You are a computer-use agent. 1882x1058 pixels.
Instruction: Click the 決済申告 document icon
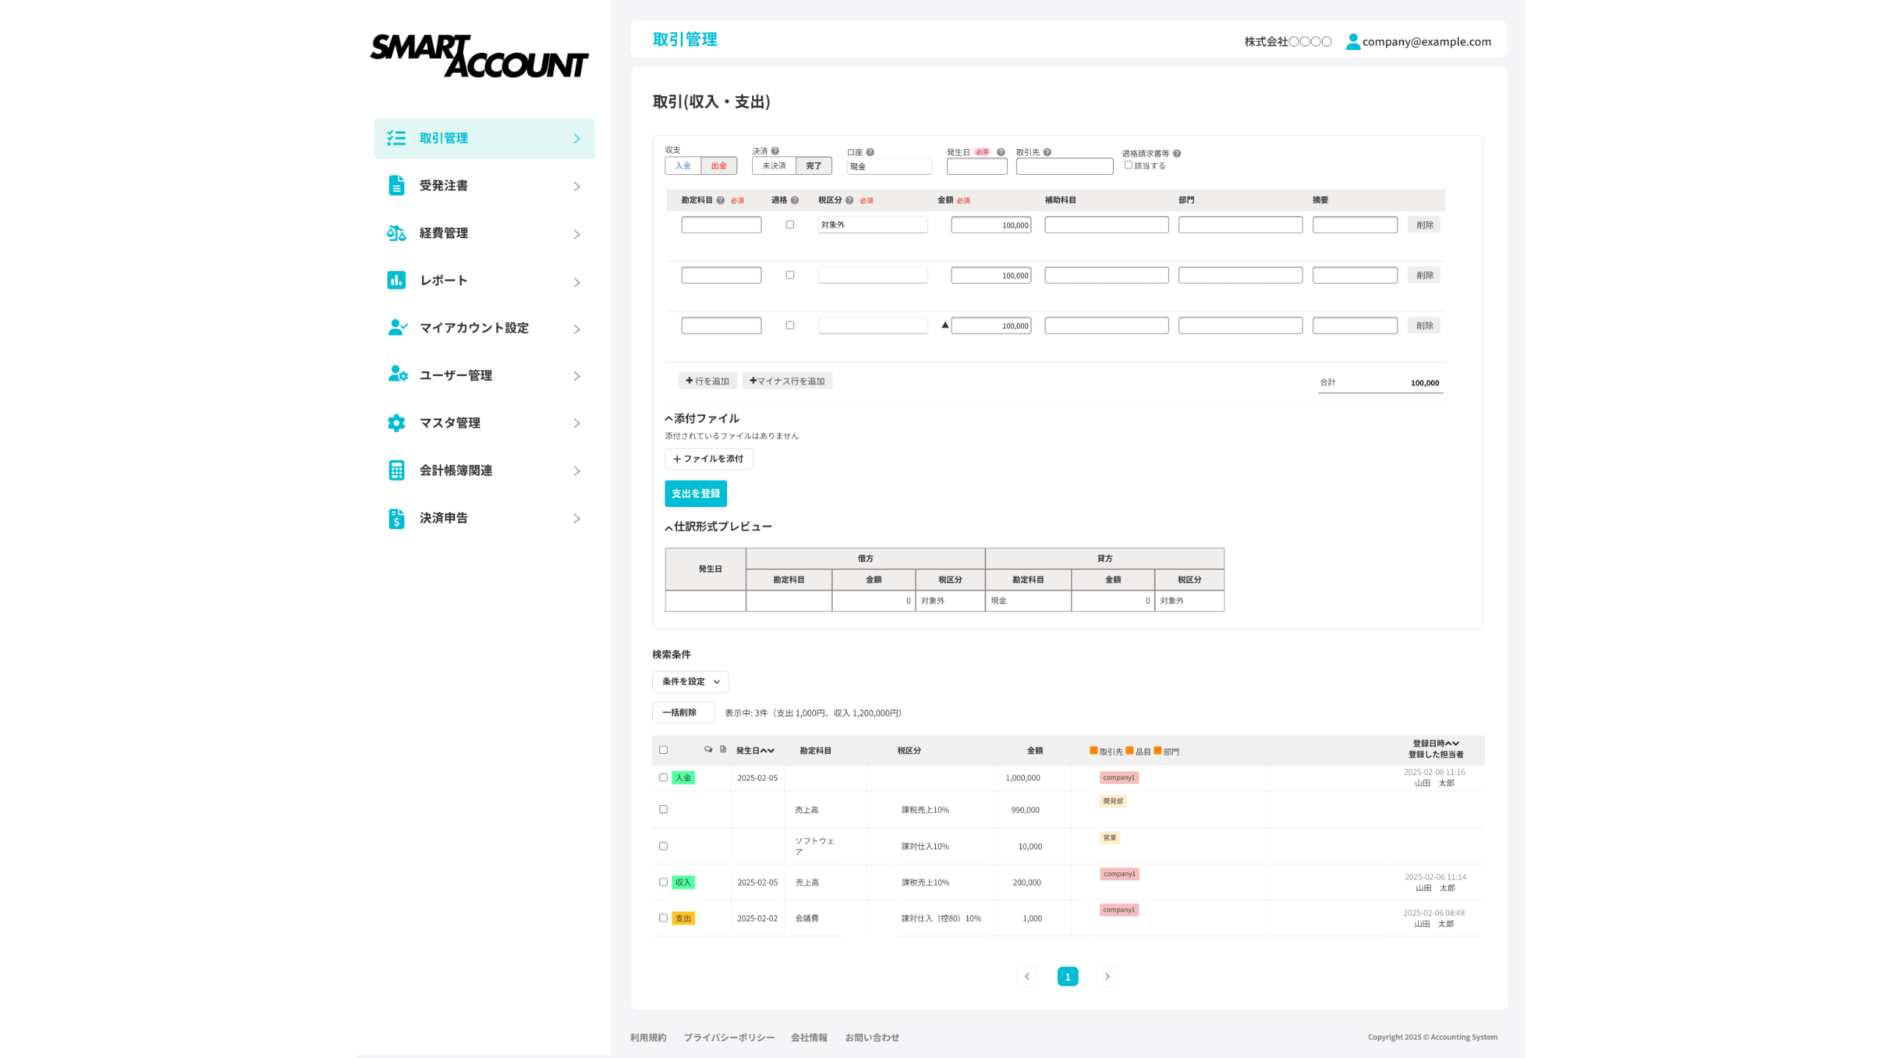point(396,518)
